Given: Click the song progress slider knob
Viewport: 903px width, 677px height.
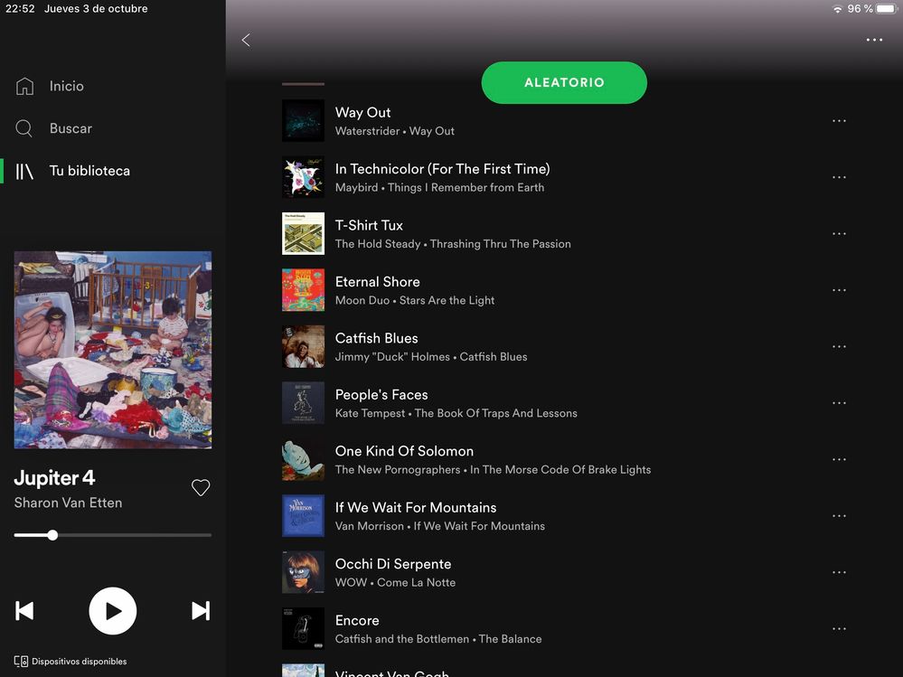Looking at the screenshot, I should pyautogui.click(x=52, y=535).
